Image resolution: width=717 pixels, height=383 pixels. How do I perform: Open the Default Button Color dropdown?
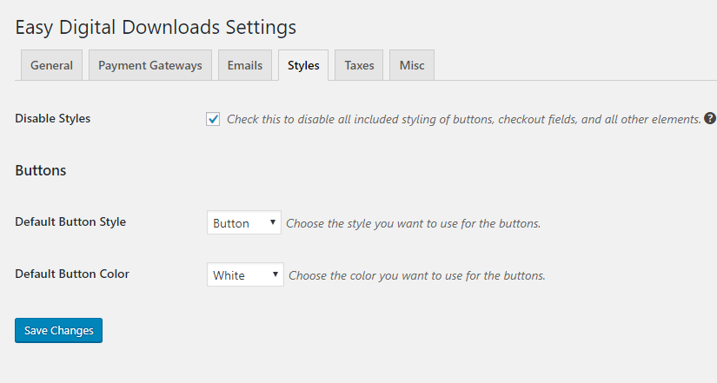(x=245, y=274)
